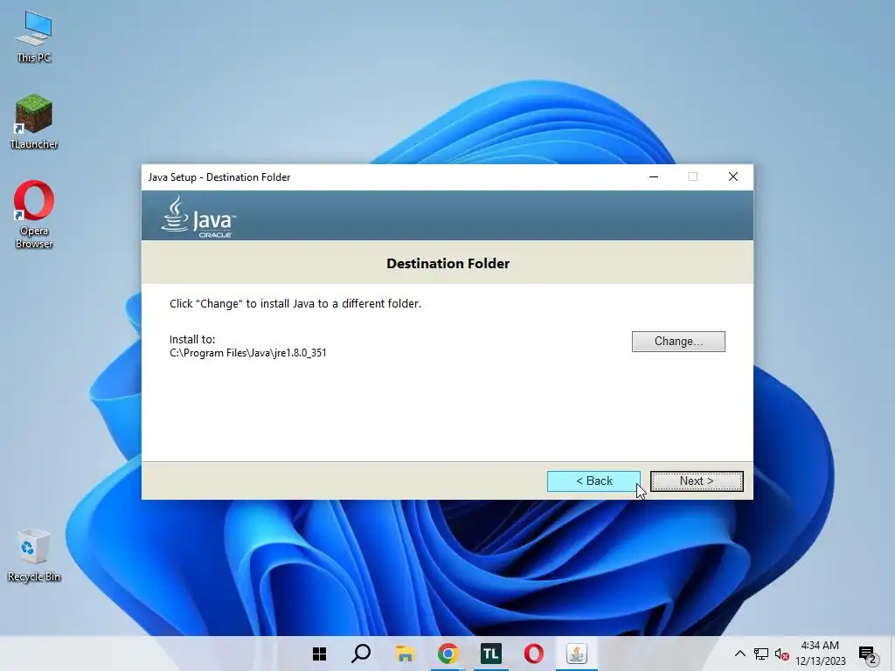Viewport: 895px width, 671px height.
Task: Open the Windows Start menu
Action: point(320,654)
